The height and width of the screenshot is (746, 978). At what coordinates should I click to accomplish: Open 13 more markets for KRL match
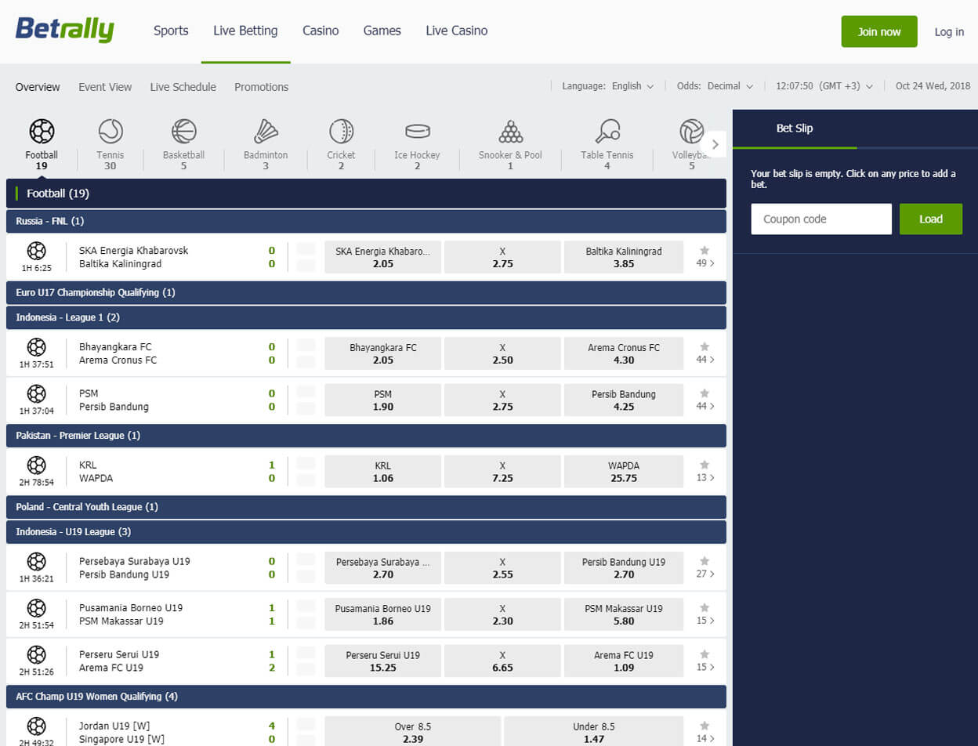click(705, 478)
